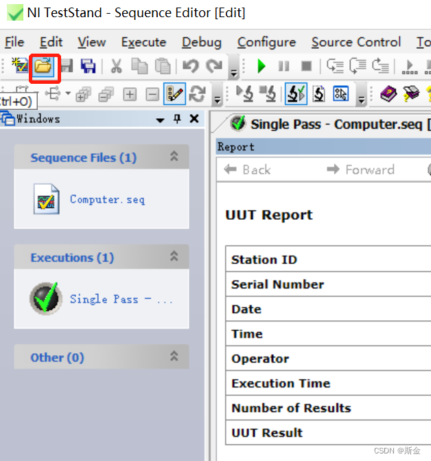Click the Step Over debug icon
Screen dimensions: 431x461
(358, 66)
